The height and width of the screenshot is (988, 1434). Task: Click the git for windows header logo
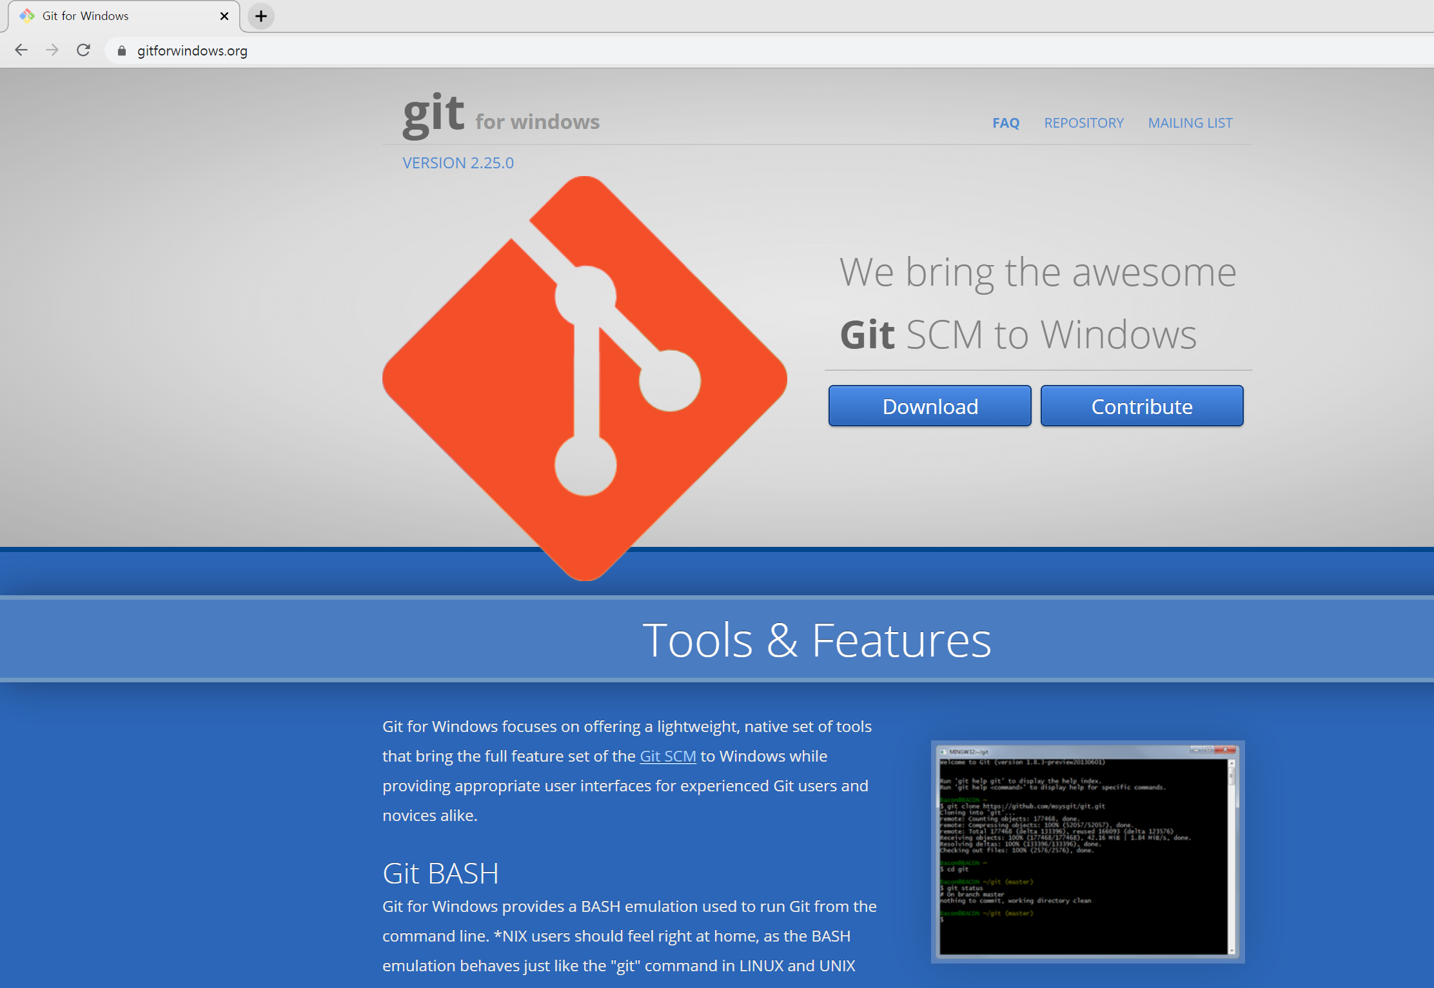(x=500, y=116)
